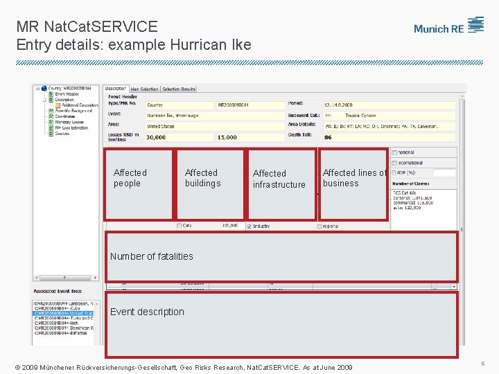Open the Selection Results tab
499x374 pixels.
point(179,89)
